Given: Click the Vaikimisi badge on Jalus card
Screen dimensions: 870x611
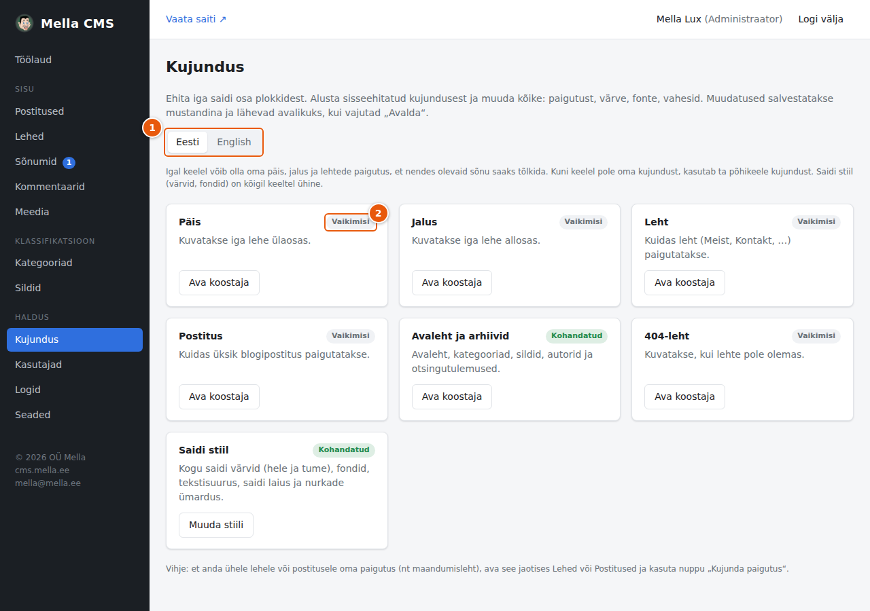Looking at the screenshot, I should click(x=583, y=222).
